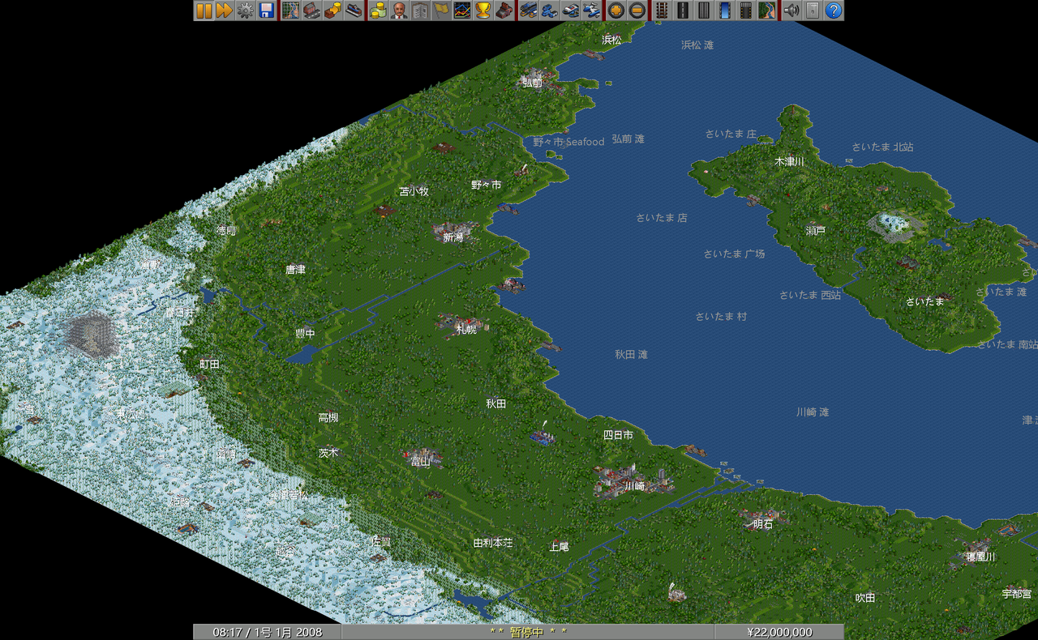Click the date 08:17 / 1号 1月 2008
Viewport: 1038px width, 640px height.
[268, 632]
